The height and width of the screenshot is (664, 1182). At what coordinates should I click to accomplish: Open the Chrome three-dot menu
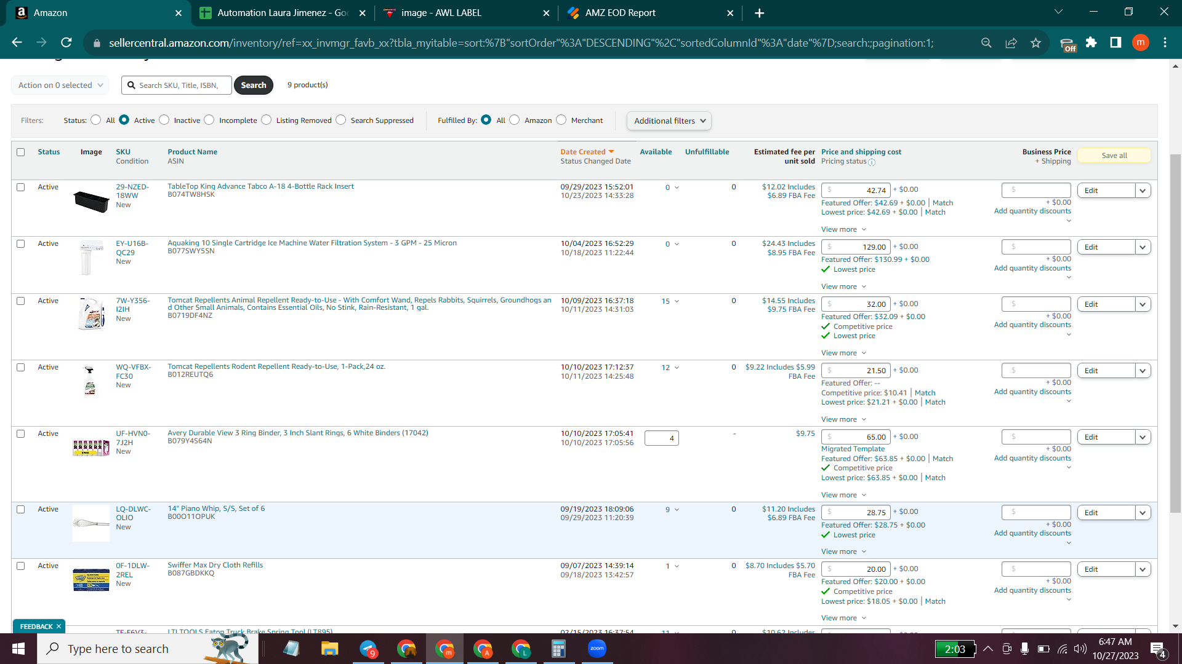click(x=1165, y=42)
